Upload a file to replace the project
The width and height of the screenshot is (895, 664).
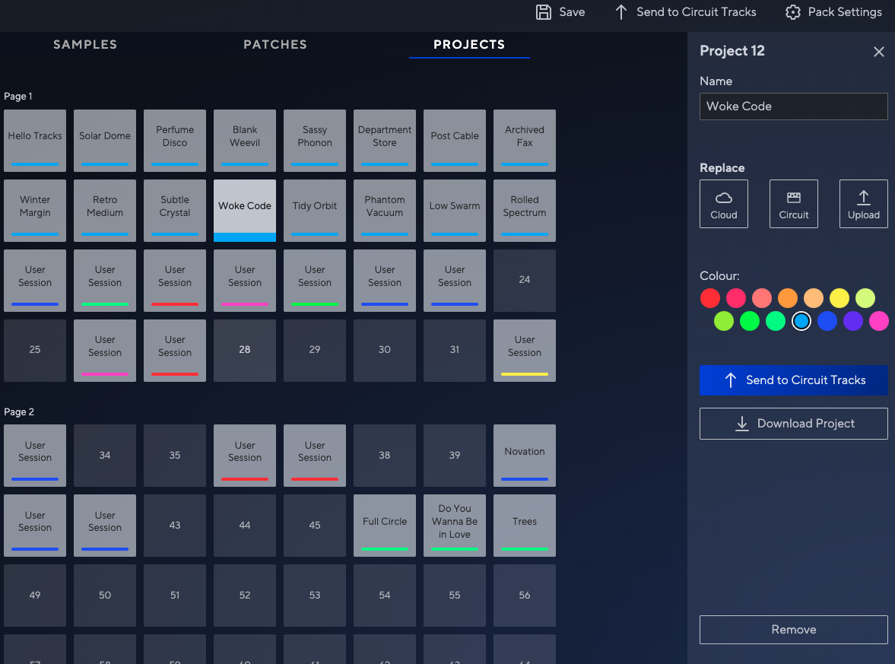863,204
